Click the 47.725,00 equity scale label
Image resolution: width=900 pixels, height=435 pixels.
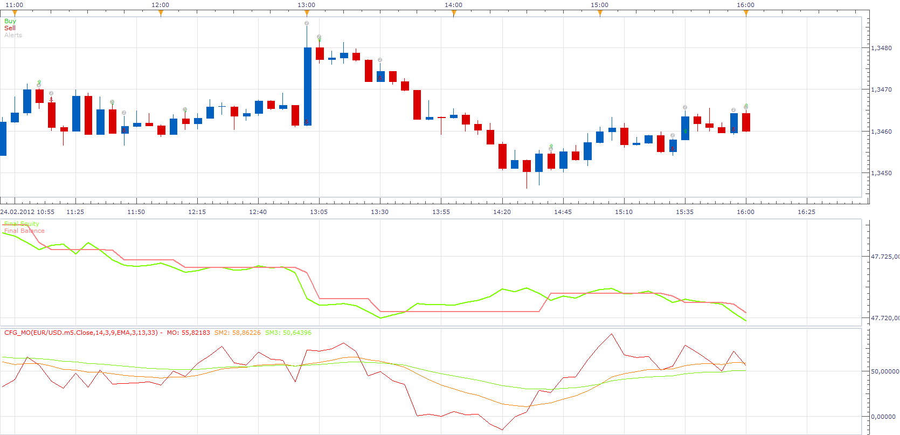pyautogui.click(x=885, y=257)
